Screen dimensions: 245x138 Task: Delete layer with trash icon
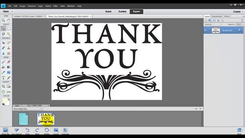point(242,20)
